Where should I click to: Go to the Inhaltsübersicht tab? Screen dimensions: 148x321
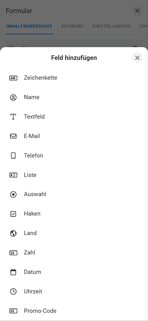coord(29,26)
